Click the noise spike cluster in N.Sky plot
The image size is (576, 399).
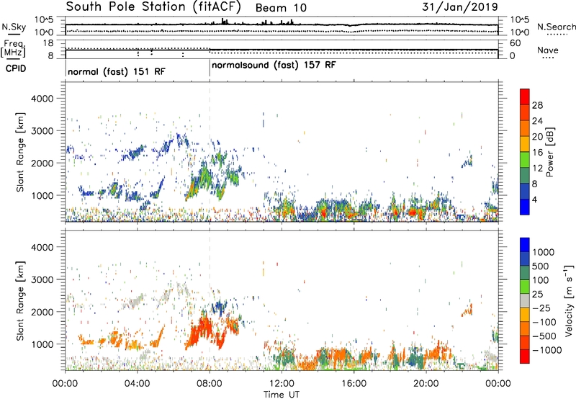pyautogui.click(x=225, y=22)
